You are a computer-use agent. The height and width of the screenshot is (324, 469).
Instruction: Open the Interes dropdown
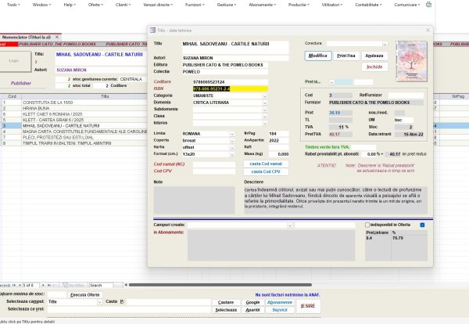pos(265,123)
